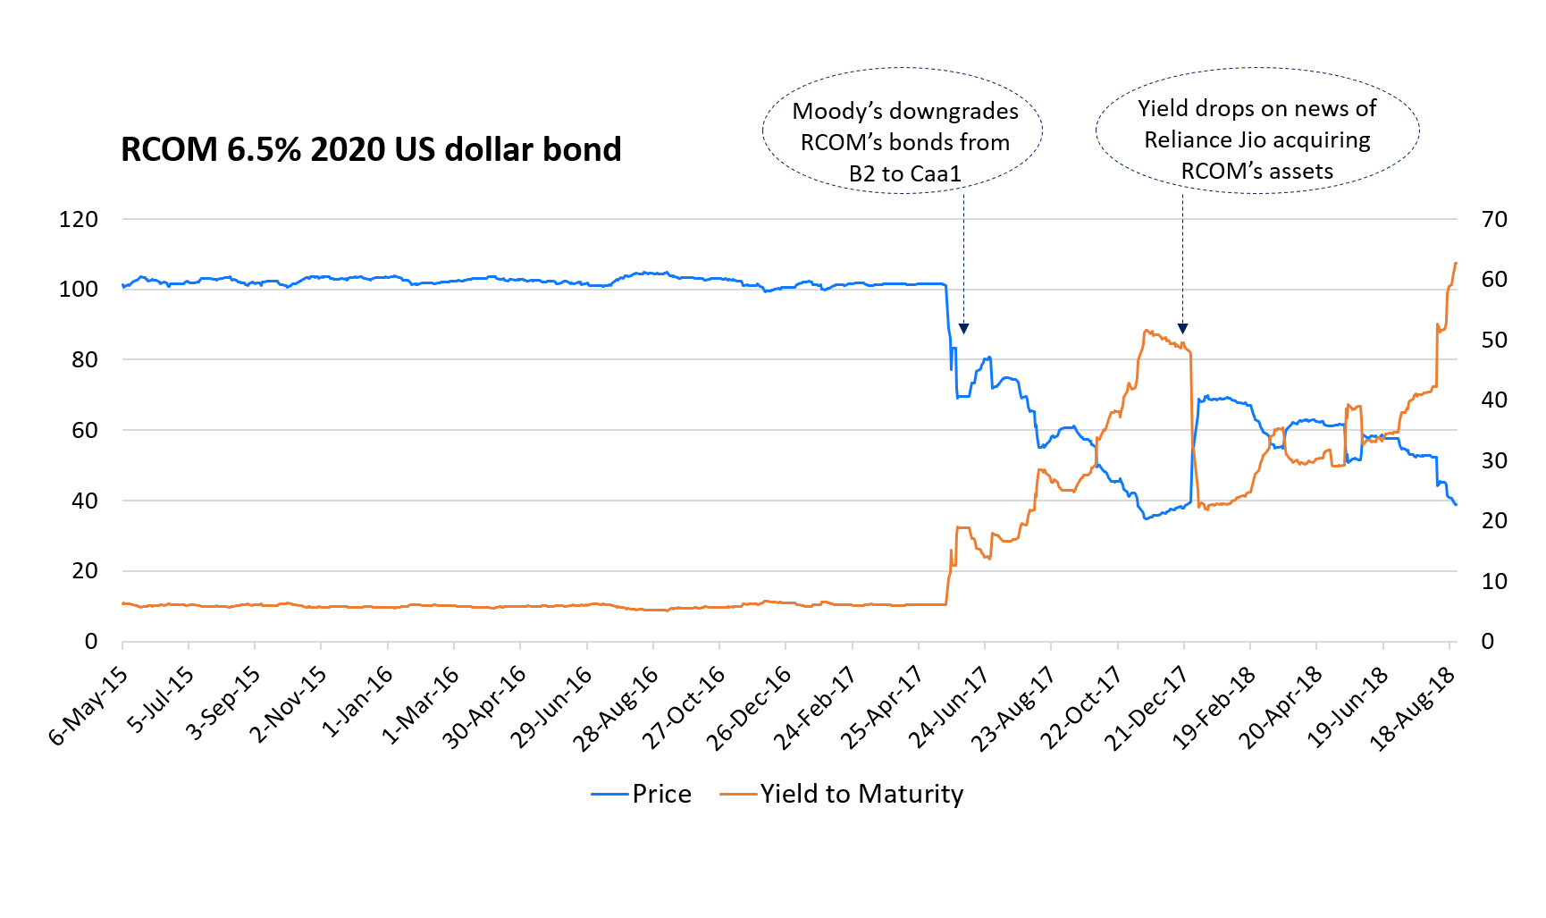Click the 18-Aug-18 date axis label
This screenshot has width=1546, height=918.
tap(1413, 710)
